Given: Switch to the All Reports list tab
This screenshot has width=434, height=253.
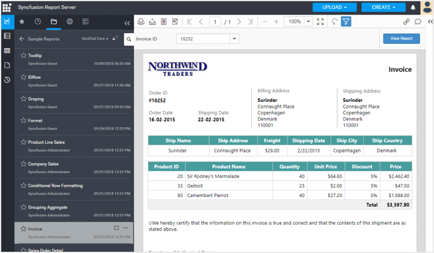Looking at the screenshot, I should coord(86,22).
